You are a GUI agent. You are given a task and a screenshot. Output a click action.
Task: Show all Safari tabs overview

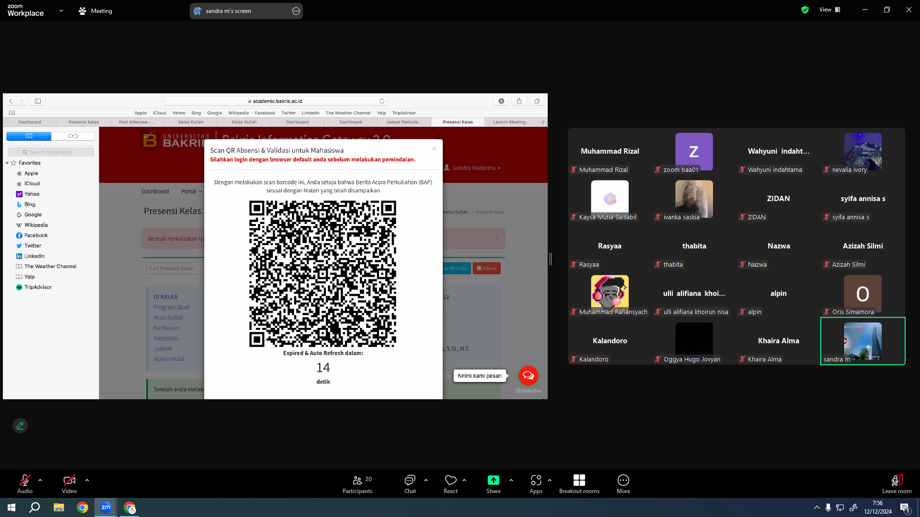(x=537, y=101)
